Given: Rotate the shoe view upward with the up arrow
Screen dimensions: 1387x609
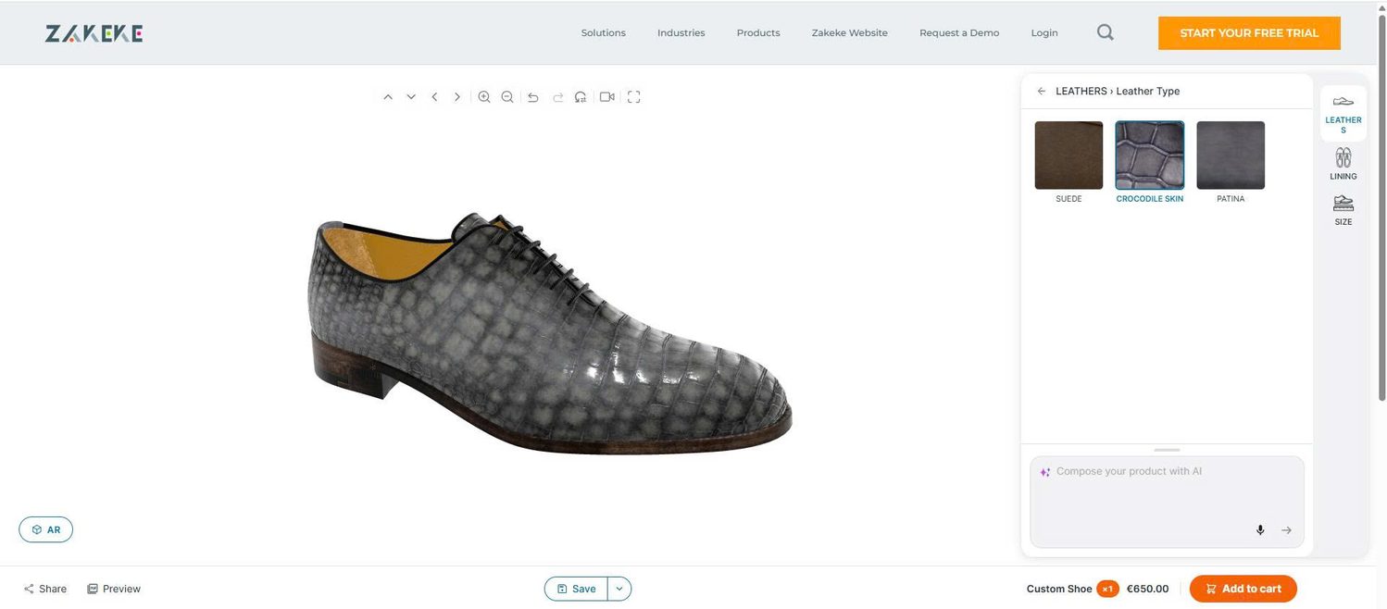Looking at the screenshot, I should [x=388, y=97].
